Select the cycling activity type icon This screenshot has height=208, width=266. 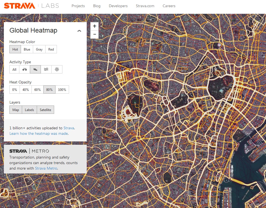25,69
